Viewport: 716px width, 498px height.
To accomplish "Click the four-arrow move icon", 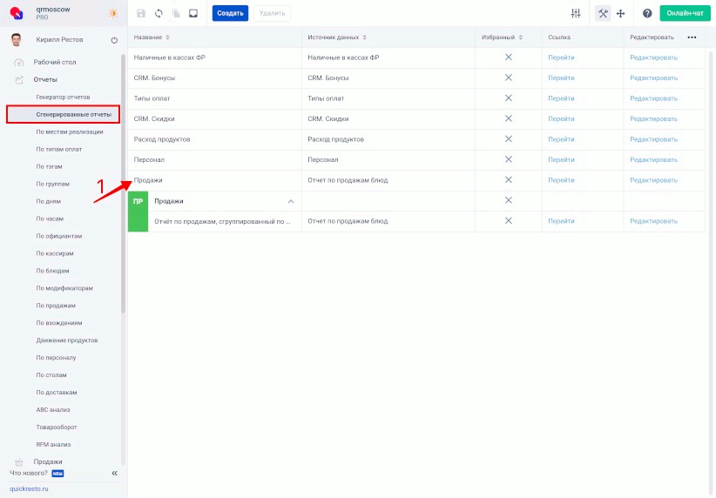I will [621, 13].
